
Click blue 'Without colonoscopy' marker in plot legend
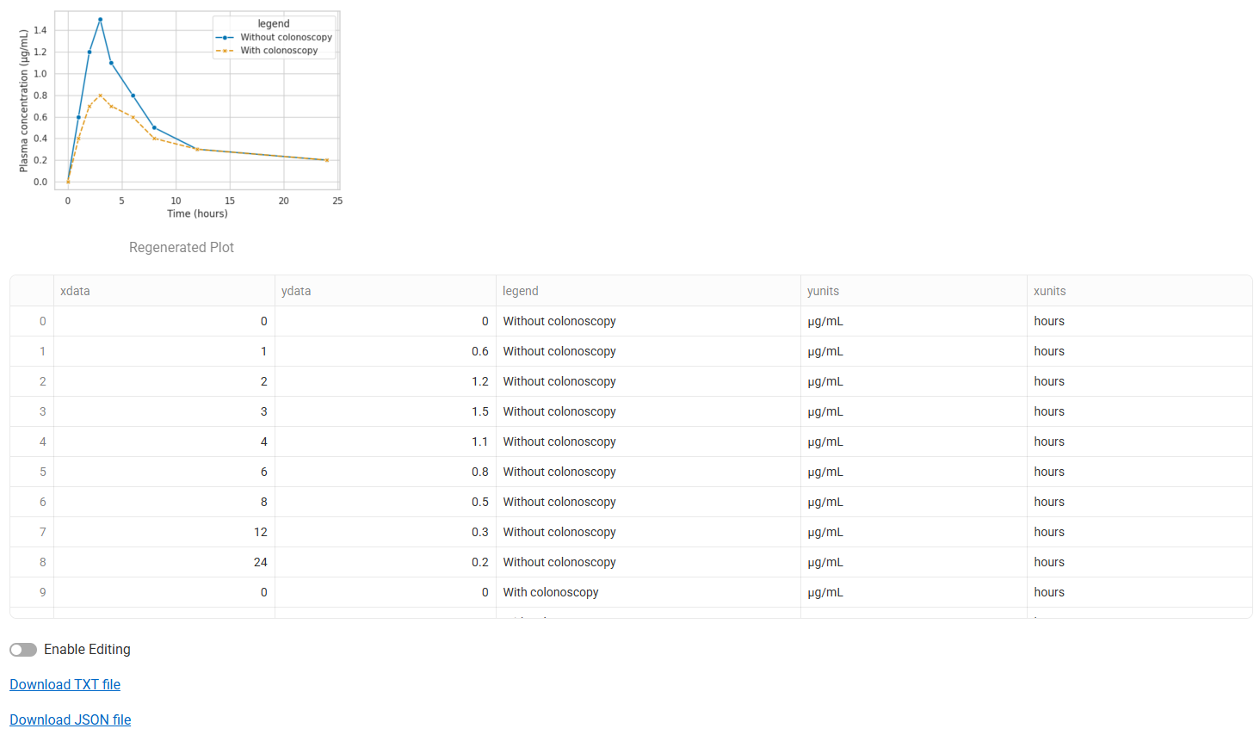pyautogui.click(x=225, y=37)
